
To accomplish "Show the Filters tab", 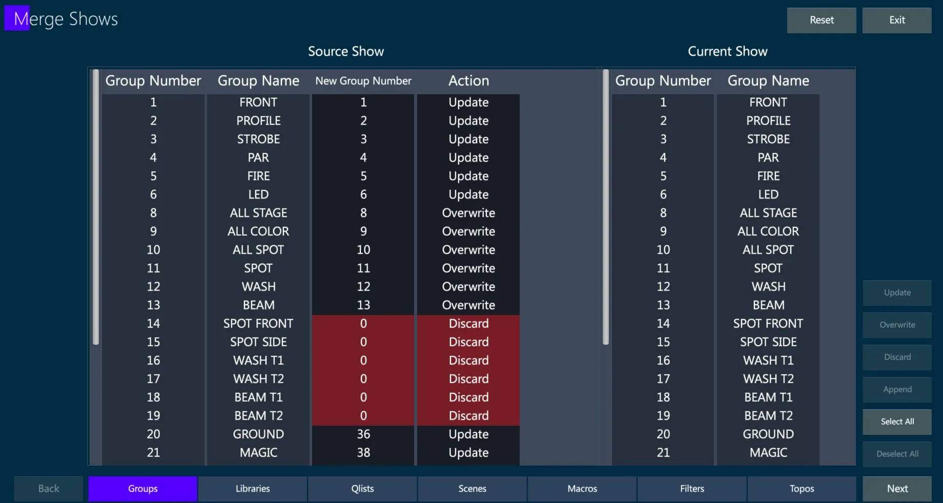I will click(692, 489).
